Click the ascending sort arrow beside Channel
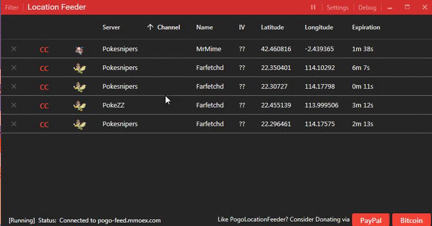 click(150, 27)
